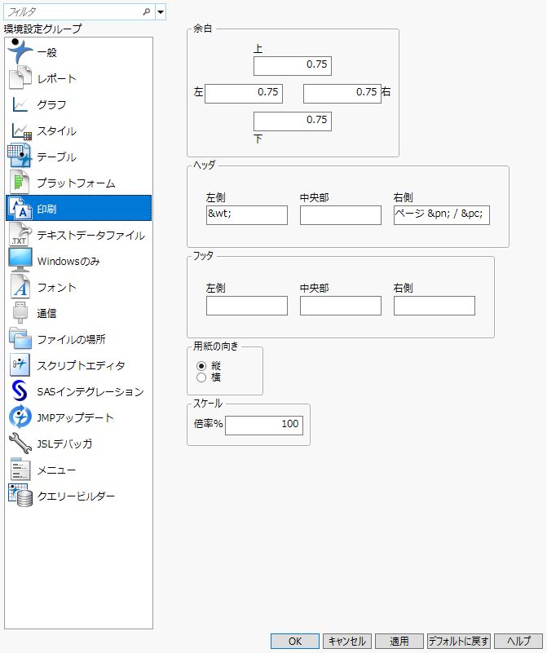Edit the 上 top margin field
The width and height of the screenshot is (547, 653).
click(293, 66)
